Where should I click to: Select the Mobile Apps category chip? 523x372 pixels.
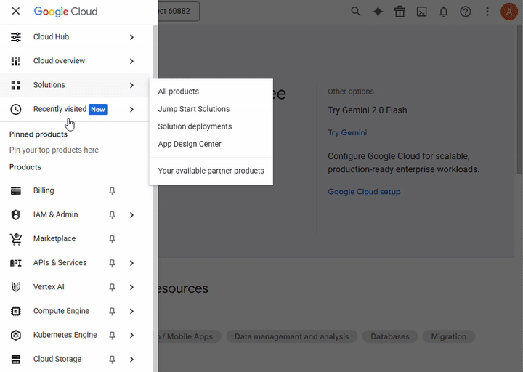pos(190,336)
